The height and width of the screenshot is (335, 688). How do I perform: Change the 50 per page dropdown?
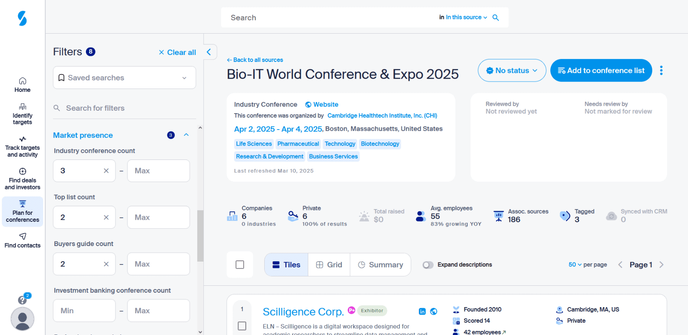click(x=575, y=265)
